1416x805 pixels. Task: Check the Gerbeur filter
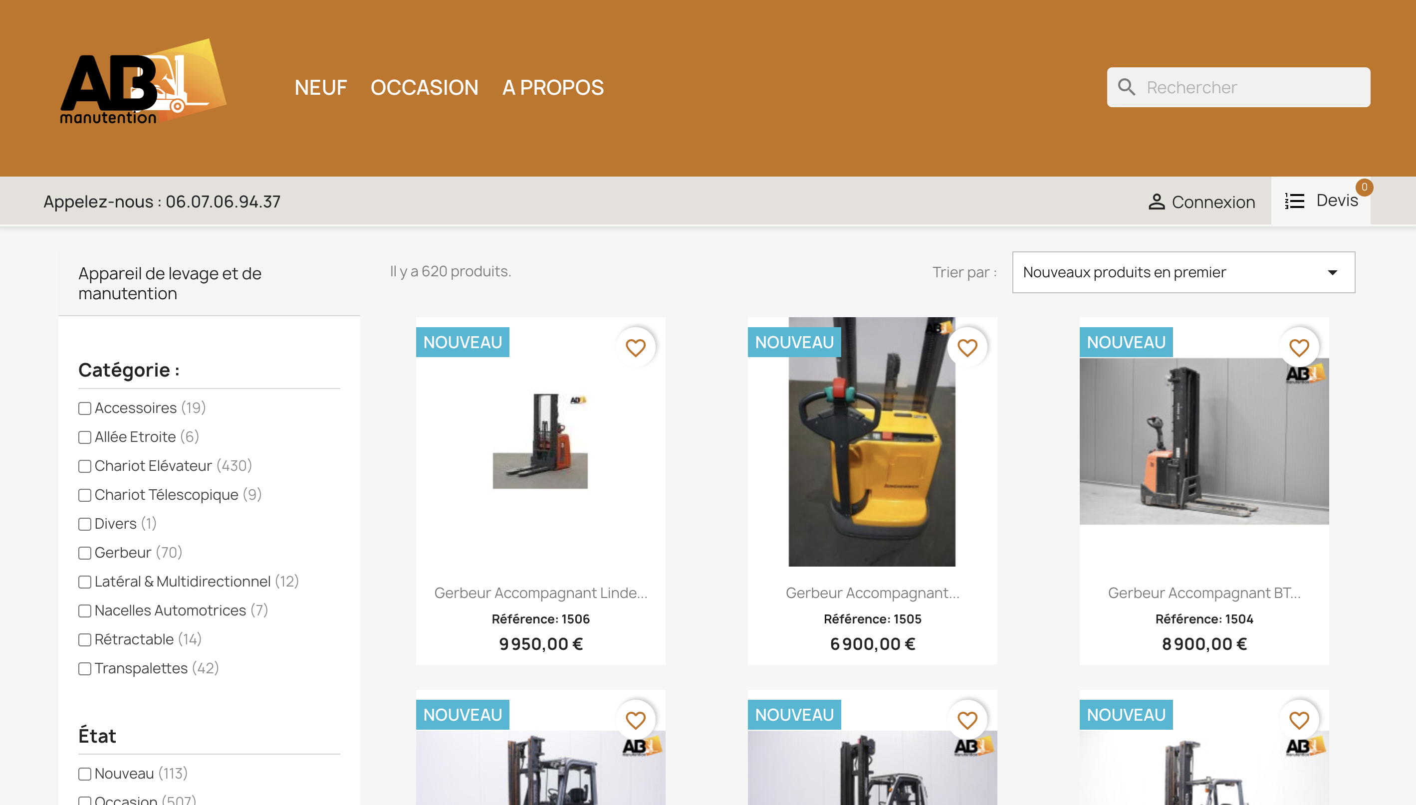coord(85,552)
